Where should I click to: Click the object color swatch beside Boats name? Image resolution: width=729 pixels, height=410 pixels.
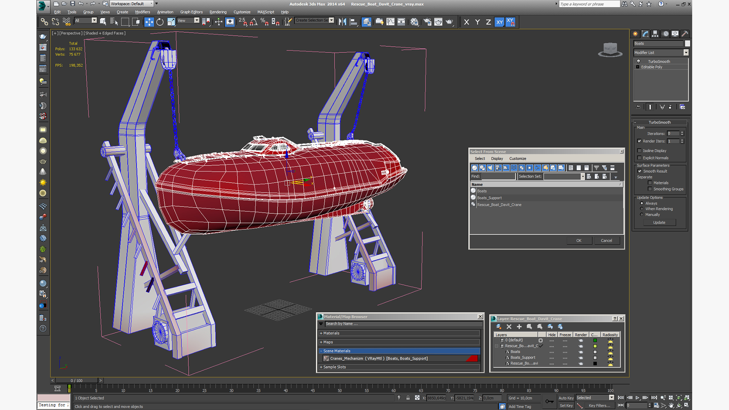[x=687, y=43]
